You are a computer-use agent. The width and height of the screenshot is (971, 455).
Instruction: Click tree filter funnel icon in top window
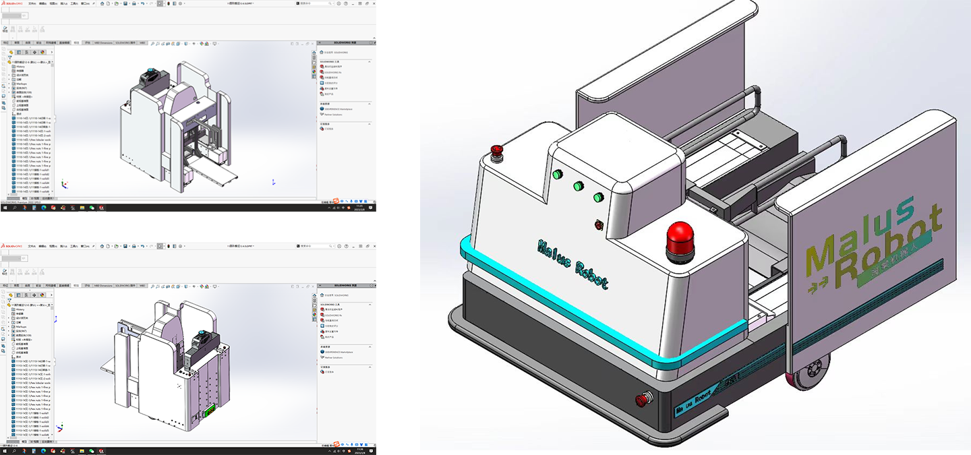[10, 57]
